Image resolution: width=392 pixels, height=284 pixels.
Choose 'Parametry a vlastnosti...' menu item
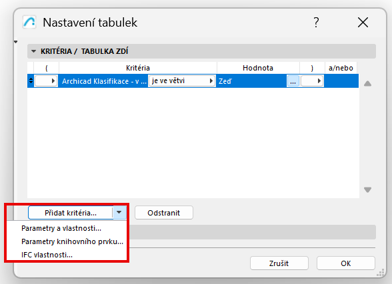coord(61,228)
